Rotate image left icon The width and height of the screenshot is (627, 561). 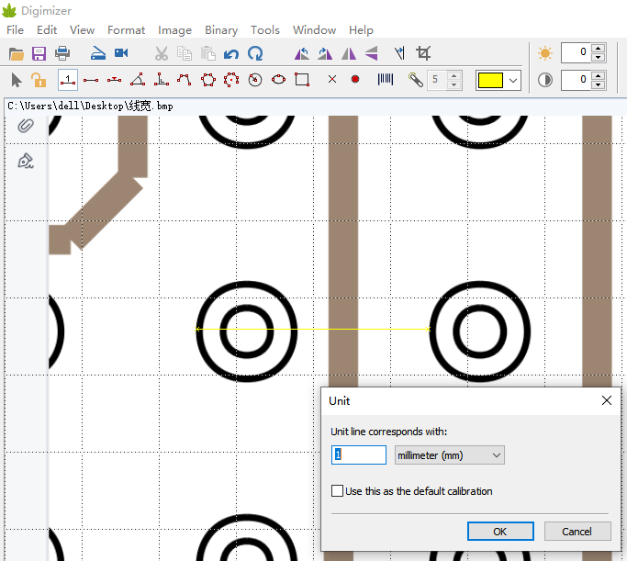coord(302,53)
